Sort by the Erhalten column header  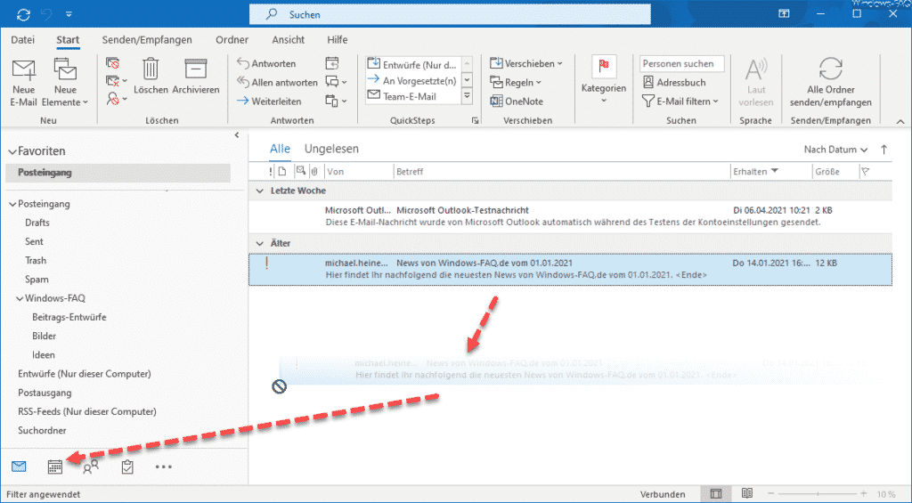[x=771, y=172]
